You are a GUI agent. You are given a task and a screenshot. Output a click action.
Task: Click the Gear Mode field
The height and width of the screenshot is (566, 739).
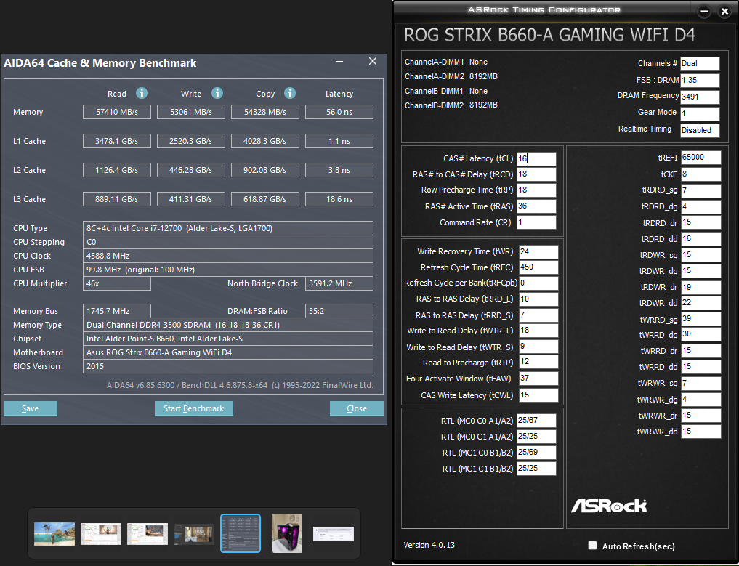(x=700, y=113)
